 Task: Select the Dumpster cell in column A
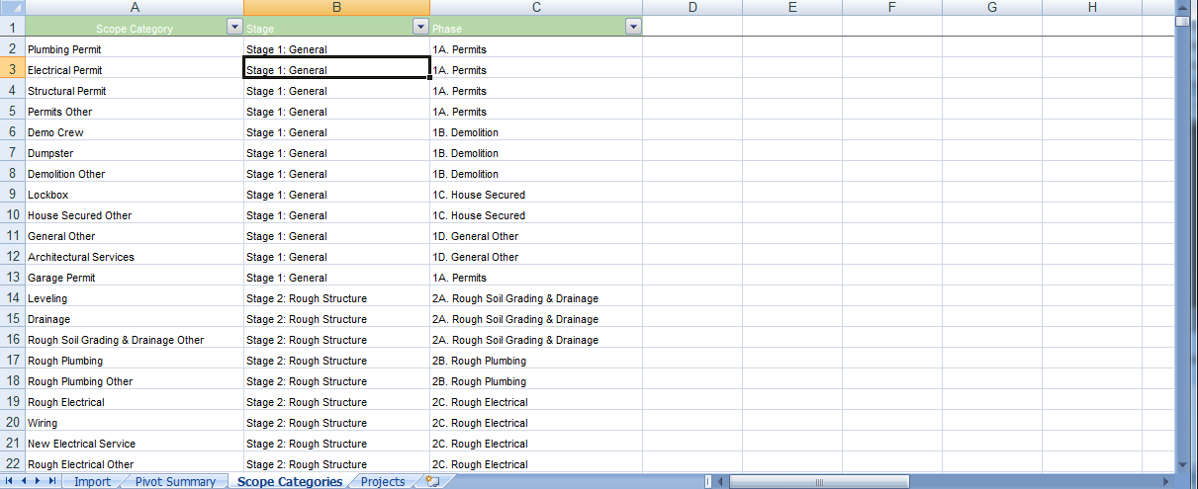134,153
